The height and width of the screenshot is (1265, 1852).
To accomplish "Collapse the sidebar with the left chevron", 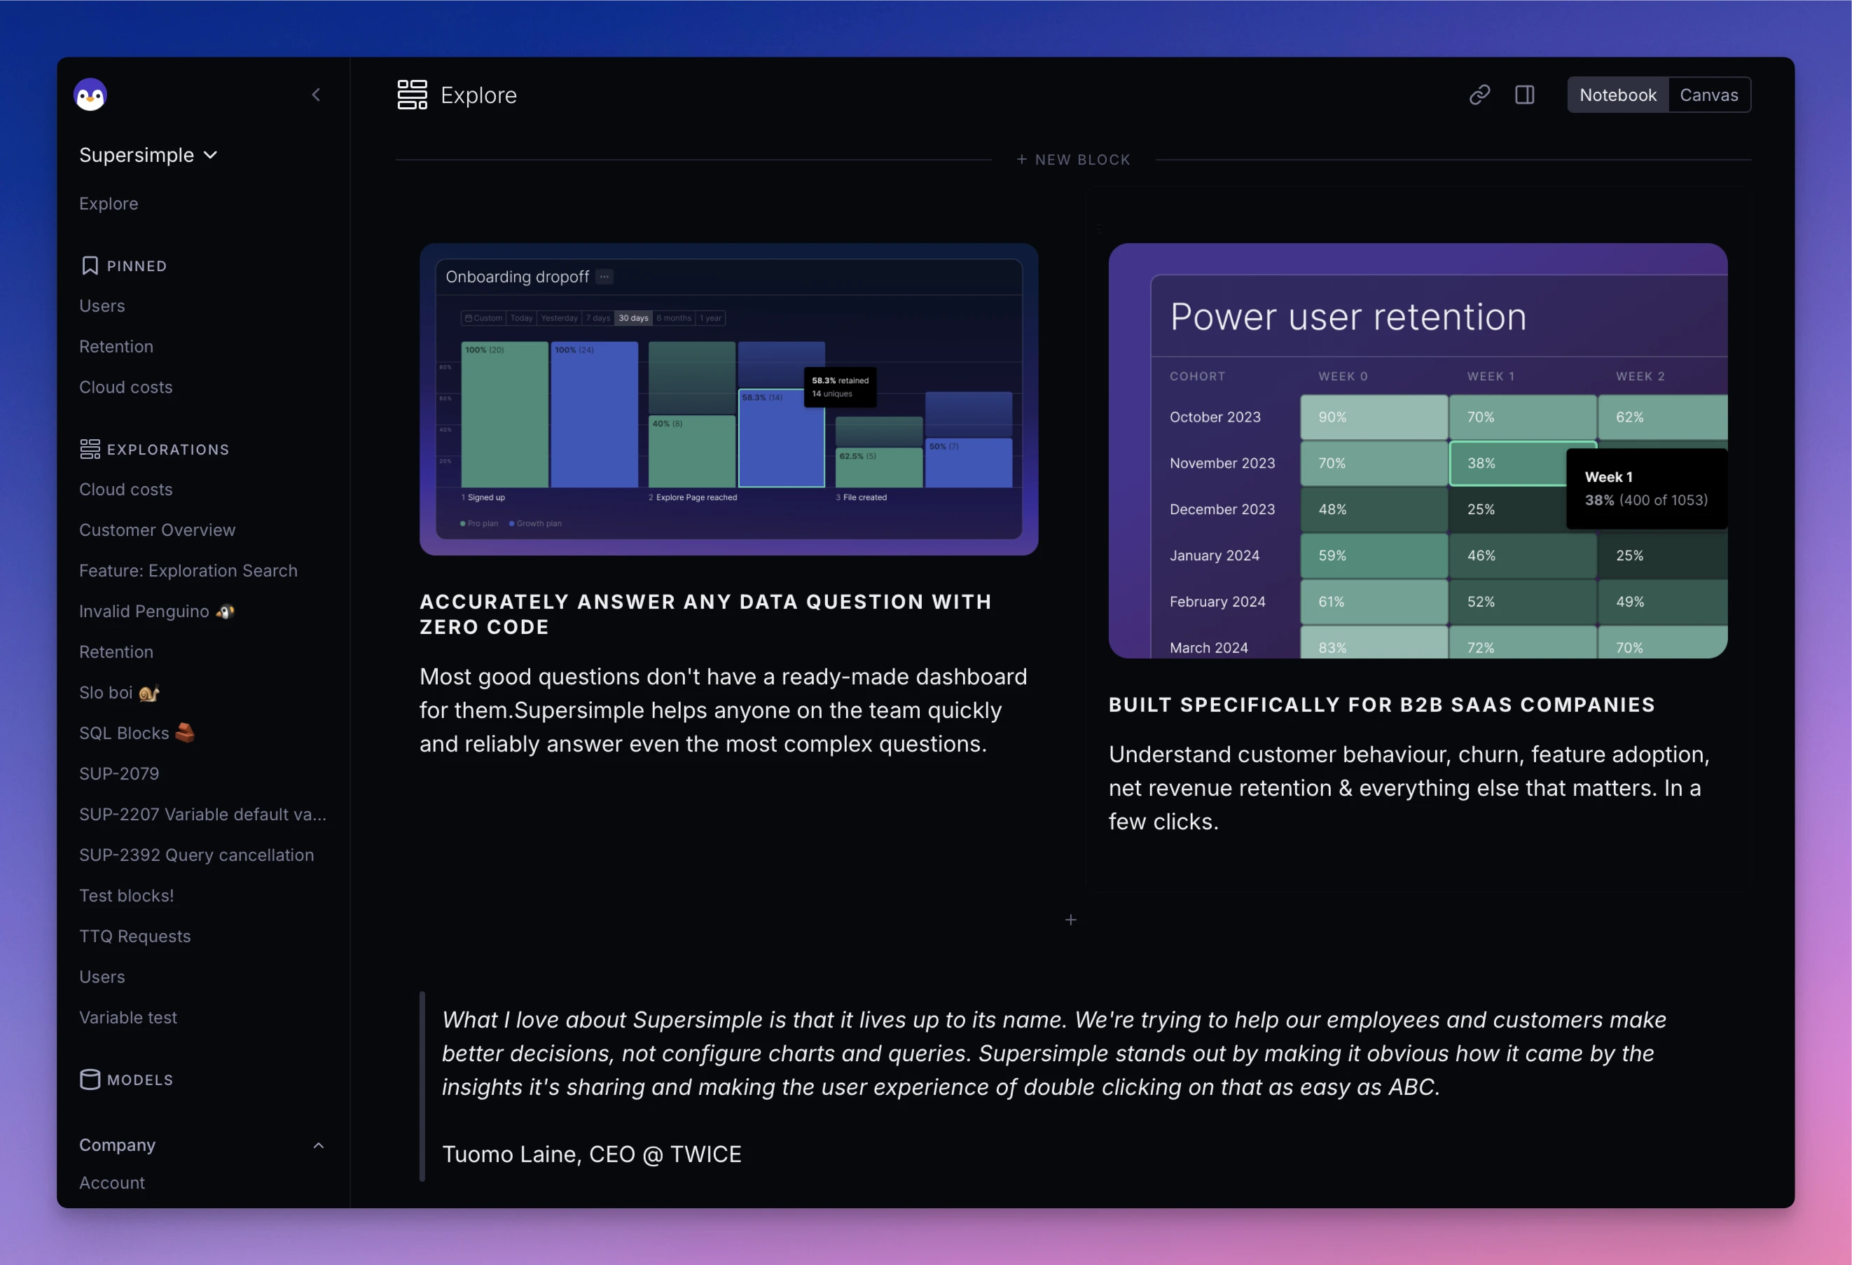I will tap(317, 95).
